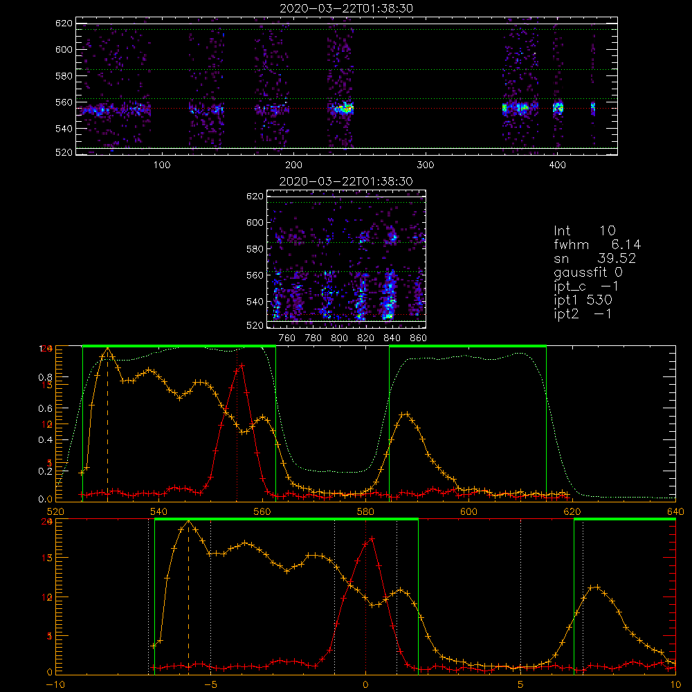This screenshot has width=692, height=692.
Task: Click the "sn 39.52" value
Action: pos(595,258)
